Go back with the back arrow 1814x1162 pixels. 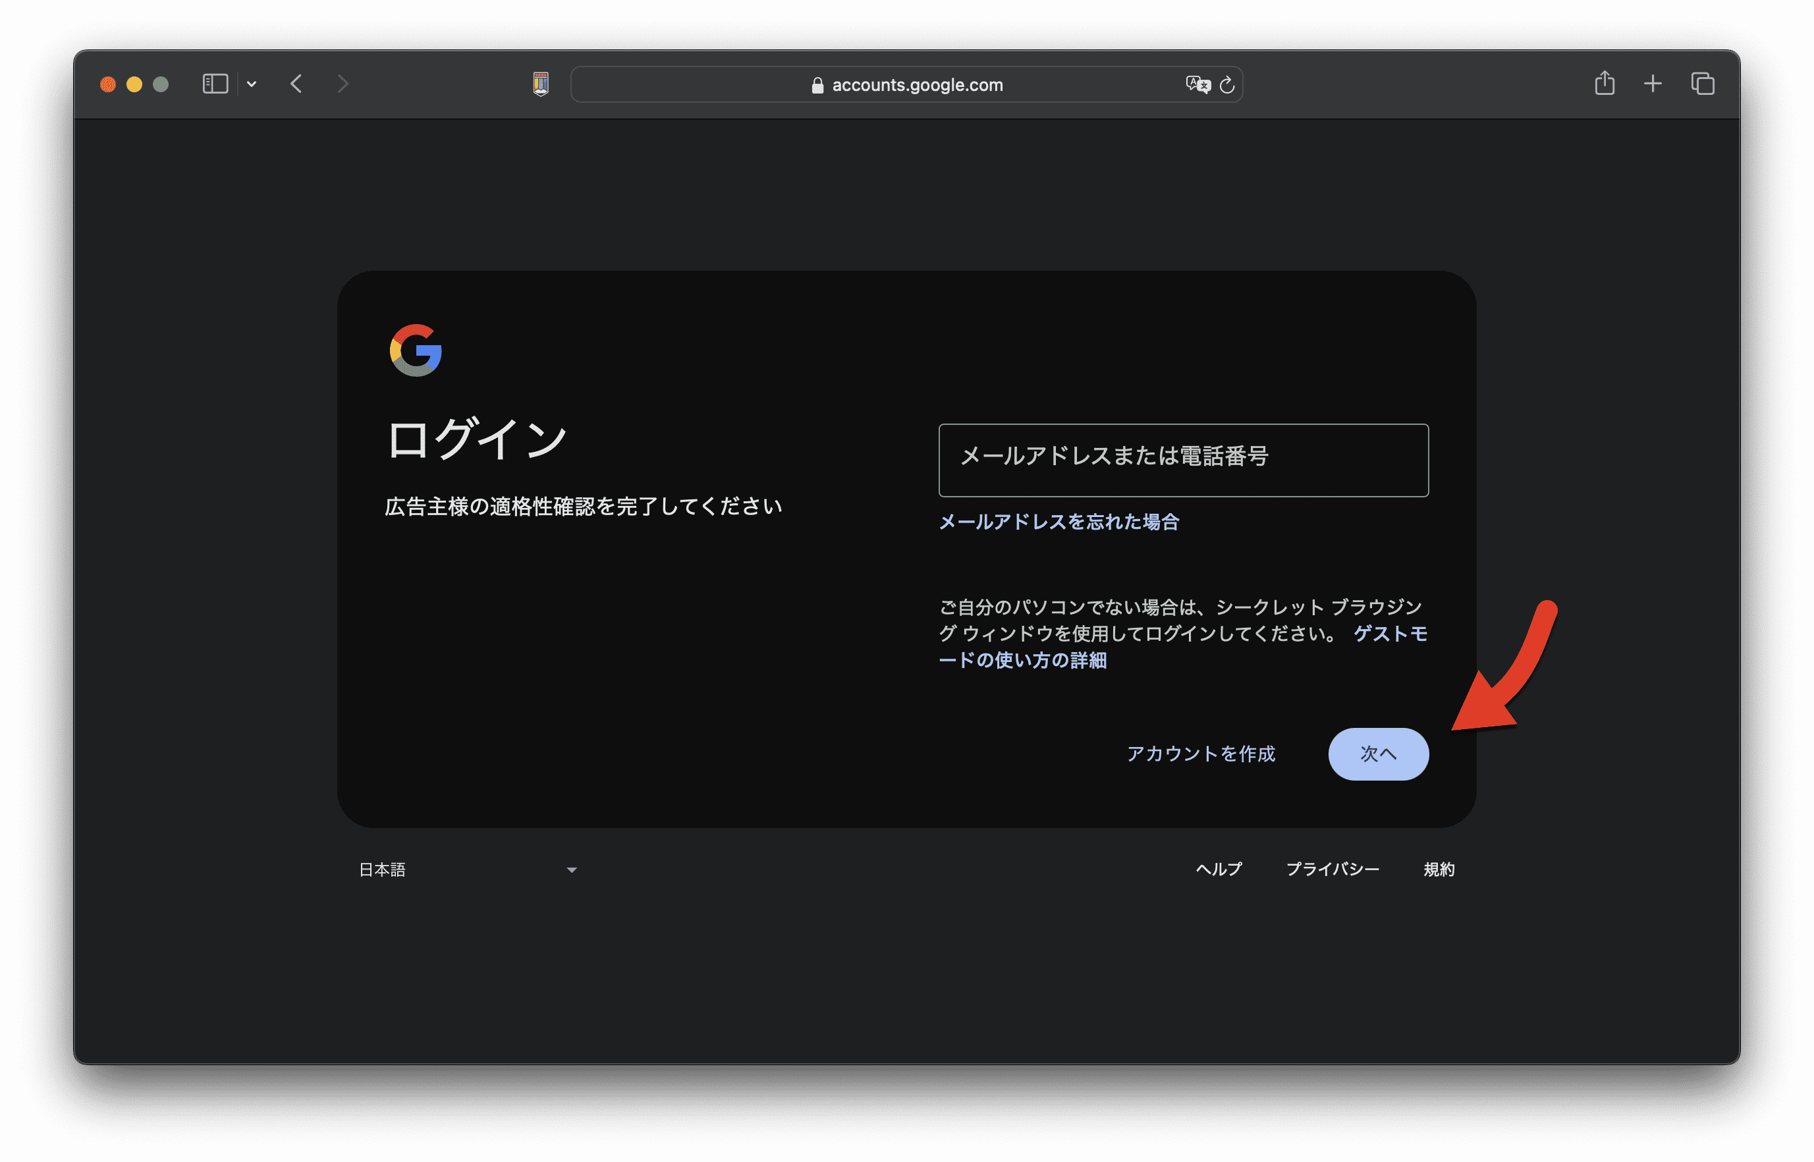[296, 84]
